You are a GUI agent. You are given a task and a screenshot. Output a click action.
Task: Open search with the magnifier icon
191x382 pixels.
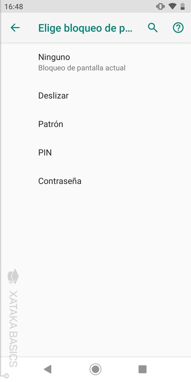[x=153, y=28]
